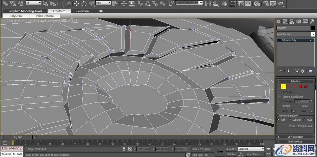Open Display command panel tab
This screenshot has width=317, height=157.
[305, 21]
